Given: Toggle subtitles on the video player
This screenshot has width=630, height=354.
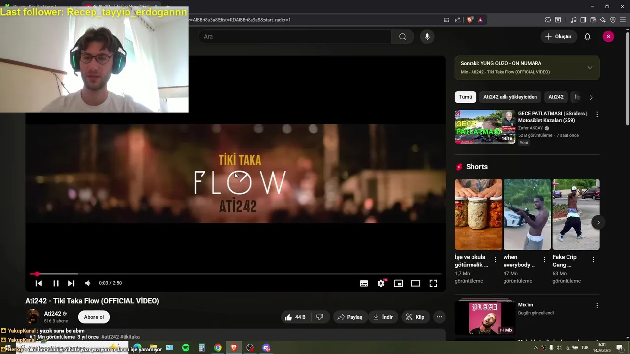Looking at the screenshot, I should click(364, 283).
